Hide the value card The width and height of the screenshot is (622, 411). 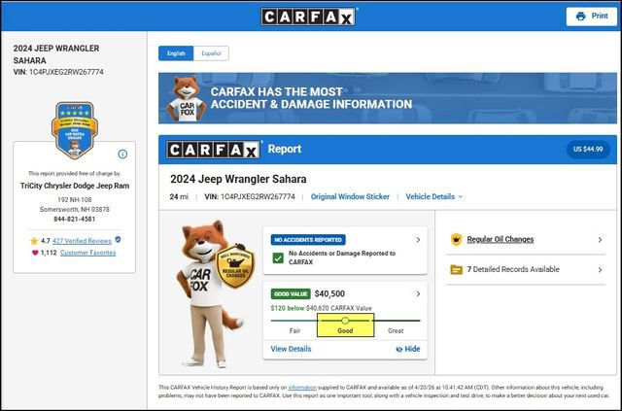(x=408, y=349)
